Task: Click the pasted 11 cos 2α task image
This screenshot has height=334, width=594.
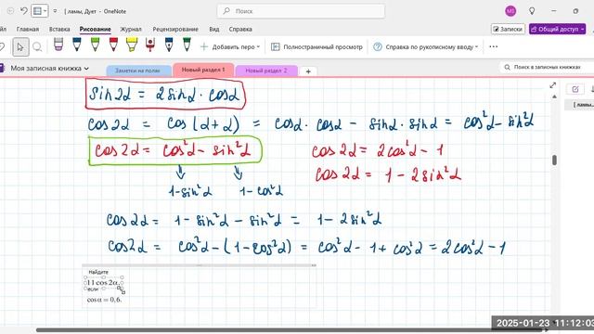Action: (103, 282)
